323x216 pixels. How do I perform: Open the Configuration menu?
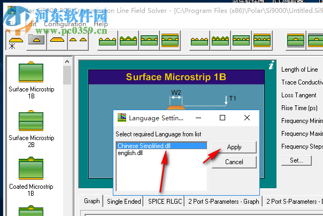[65, 24]
